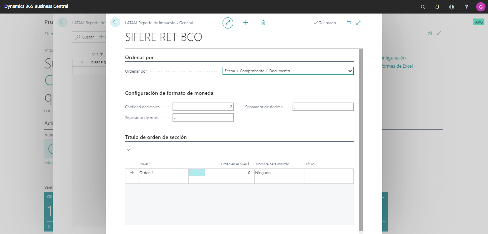
Task: Click the pencil edit icon
Action: click(228, 23)
